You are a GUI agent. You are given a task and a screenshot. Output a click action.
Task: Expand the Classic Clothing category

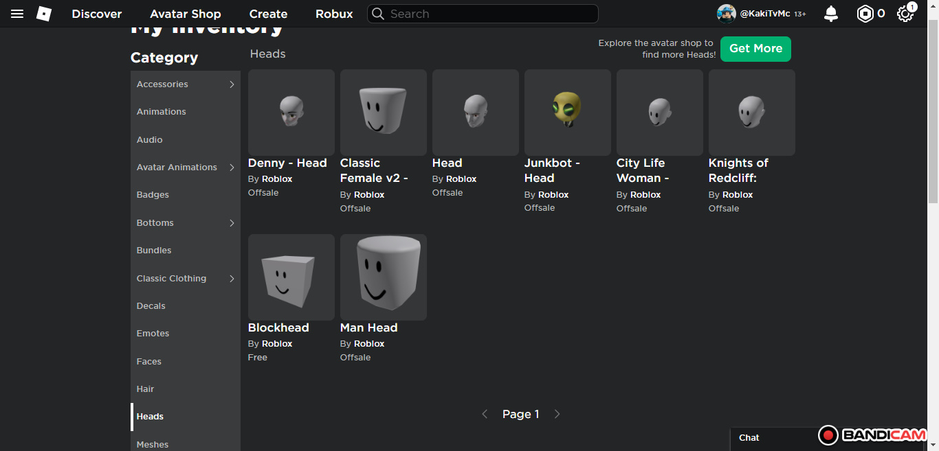coord(232,279)
